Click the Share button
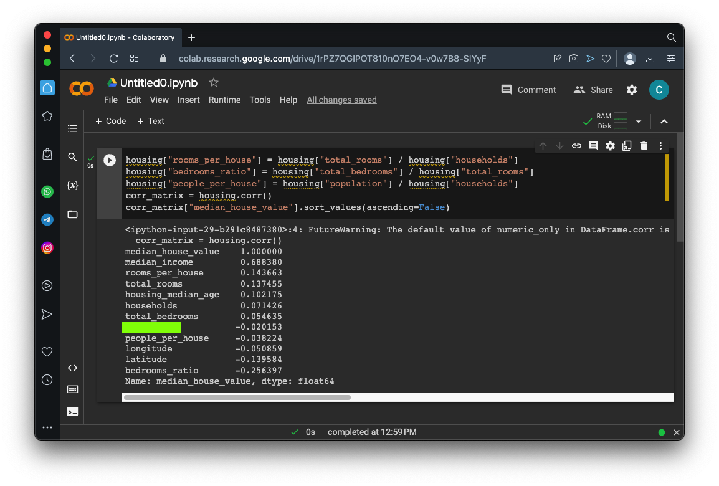The height and width of the screenshot is (486, 719). click(x=593, y=90)
